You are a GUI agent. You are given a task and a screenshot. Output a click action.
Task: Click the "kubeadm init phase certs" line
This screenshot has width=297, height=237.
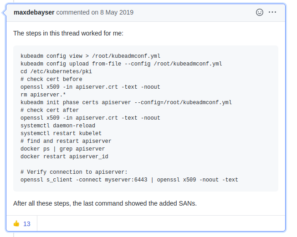click(x=126, y=102)
